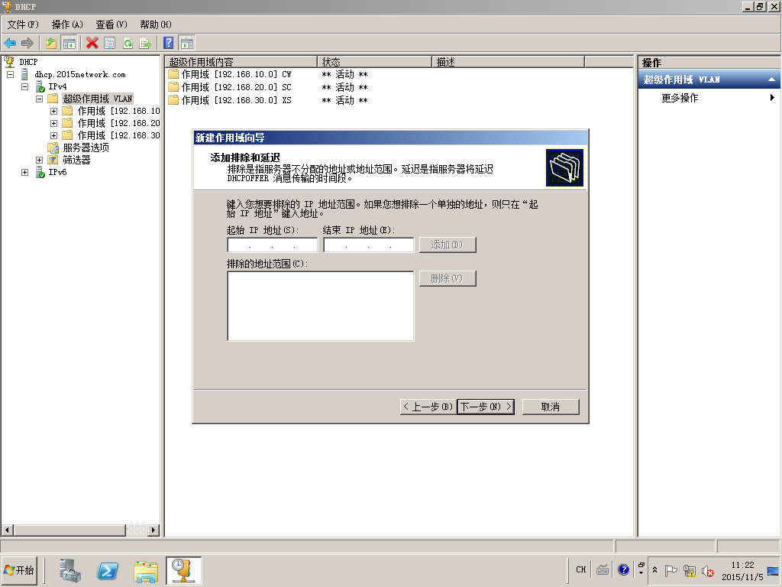Select the IPv6 node in tree
782x587 pixels.
tap(57, 172)
